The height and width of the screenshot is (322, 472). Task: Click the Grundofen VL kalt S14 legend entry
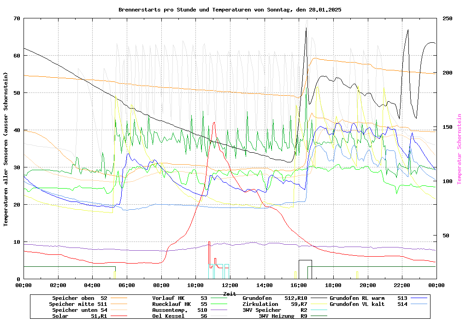pos(369,304)
